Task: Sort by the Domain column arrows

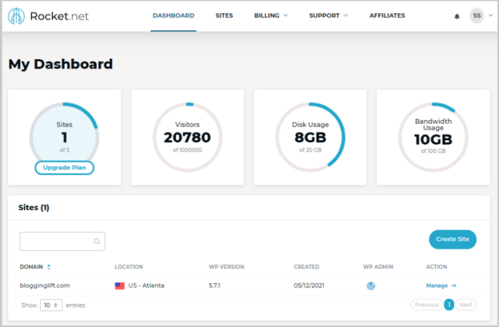Action: pyautogui.click(x=49, y=267)
